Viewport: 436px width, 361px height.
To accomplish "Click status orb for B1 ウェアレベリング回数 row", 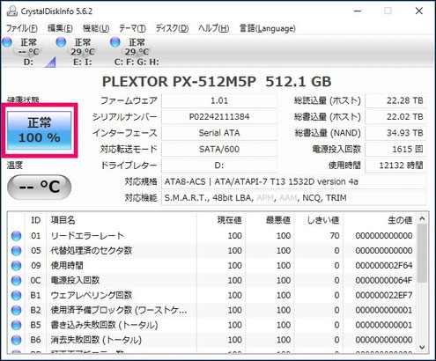I will click(x=16, y=295).
